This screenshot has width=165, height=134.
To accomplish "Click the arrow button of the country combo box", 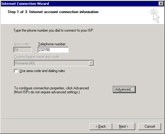I will [91, 63].
